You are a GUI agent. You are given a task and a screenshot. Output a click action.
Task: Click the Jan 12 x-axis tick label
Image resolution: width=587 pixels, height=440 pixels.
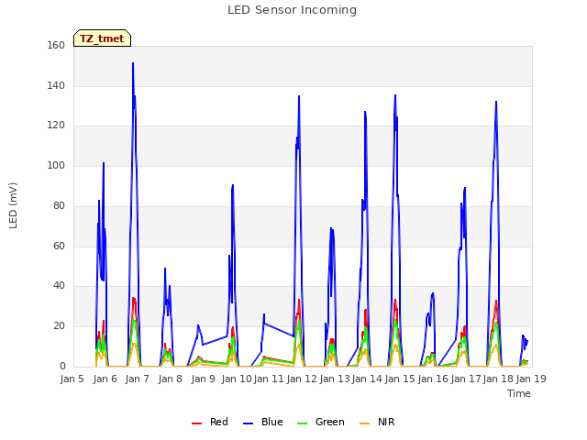pyautogui.click(x=302, y=379)
